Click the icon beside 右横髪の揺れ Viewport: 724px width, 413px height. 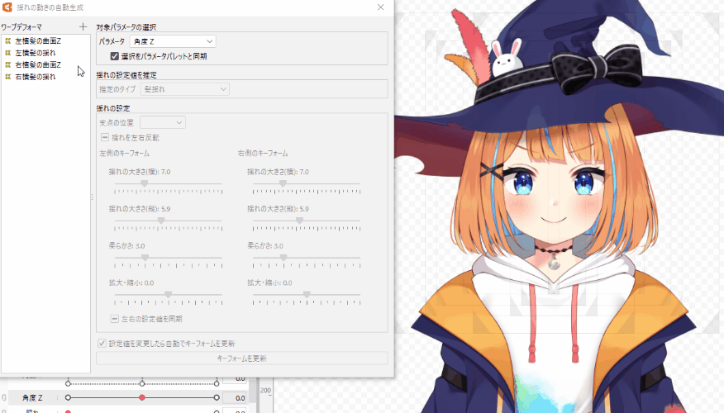click(7, 77)
